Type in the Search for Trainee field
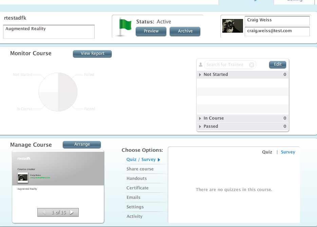Image resolution: width=317 pixels, height=227 pixels. pyautogui.click(x=226, y=65)
